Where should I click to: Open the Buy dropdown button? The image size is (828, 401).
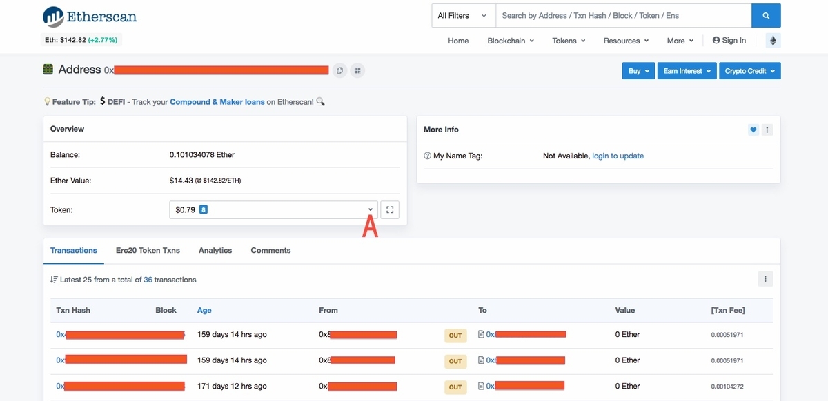pyautogui.click(x=638, y=71)
